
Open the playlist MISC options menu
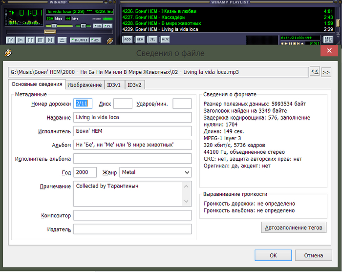(165, 39)
